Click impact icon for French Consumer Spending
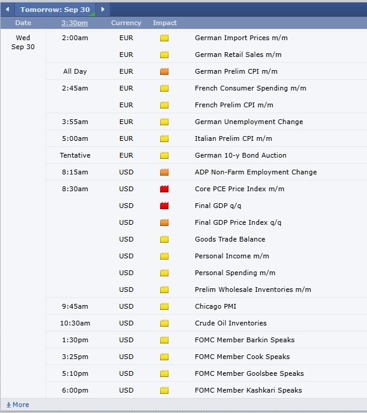The width and height of the screenshot is (367, 413). click(164, 88)
